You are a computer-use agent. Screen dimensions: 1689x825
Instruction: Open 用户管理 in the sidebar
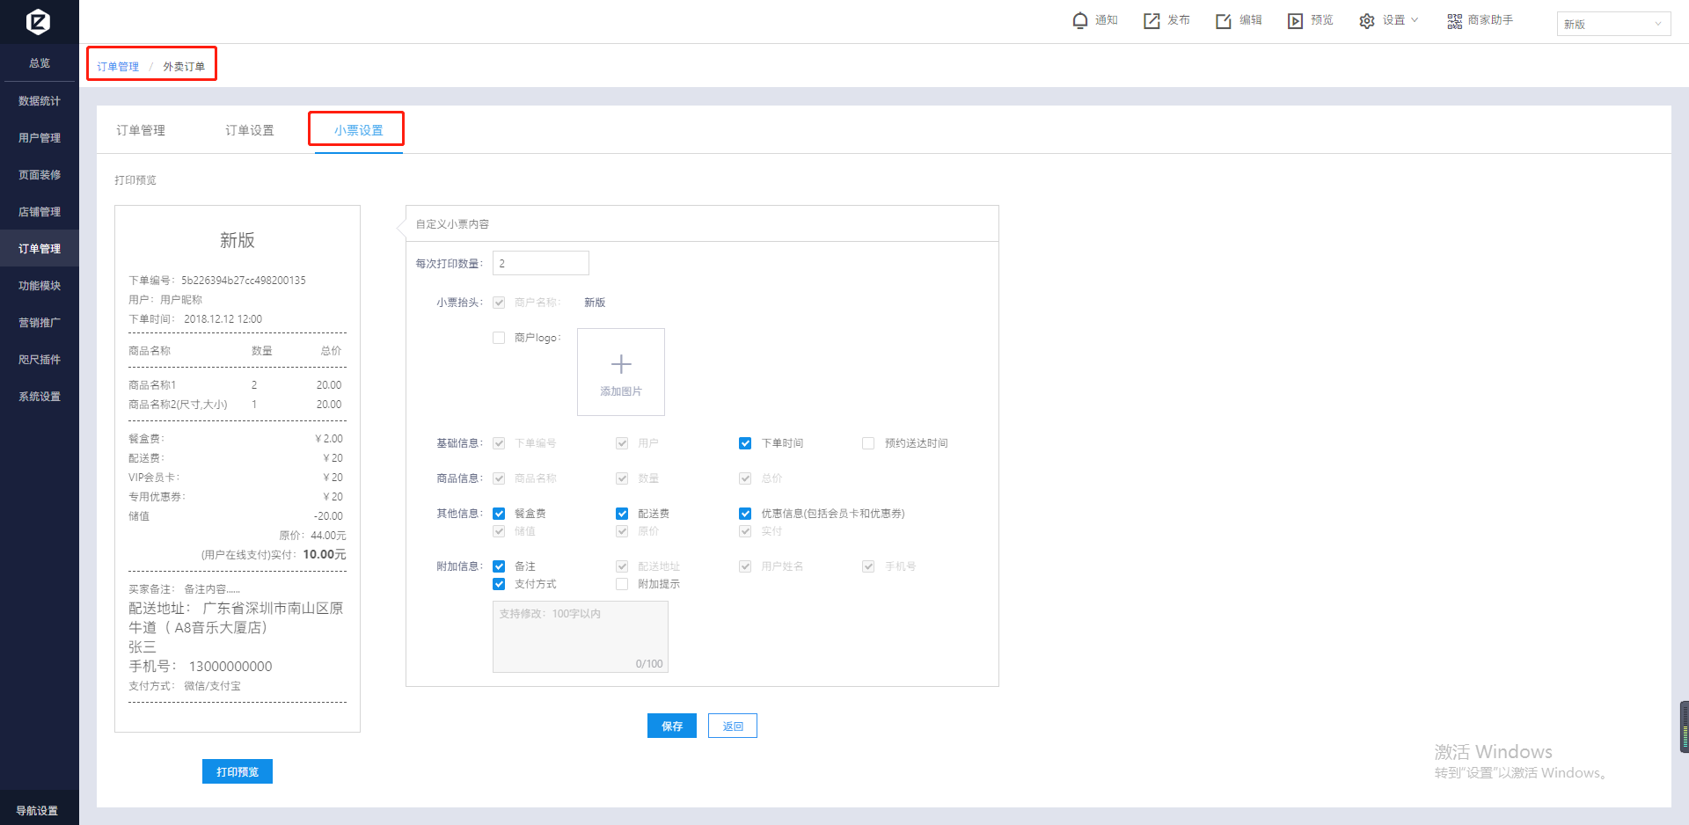pyautogui.click(x=40, y=138)
